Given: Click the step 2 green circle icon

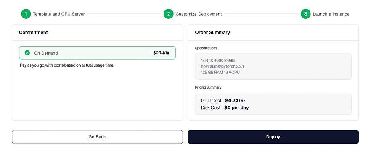Looking at the screenshot, I should pyautogui.click(x=169, y=14).
